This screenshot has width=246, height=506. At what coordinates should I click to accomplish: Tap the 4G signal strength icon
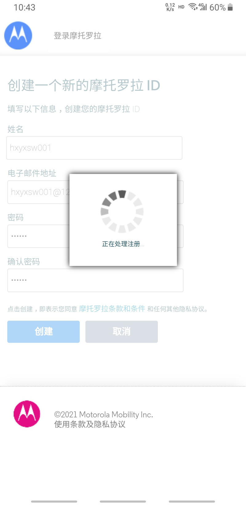click(203, 7)
